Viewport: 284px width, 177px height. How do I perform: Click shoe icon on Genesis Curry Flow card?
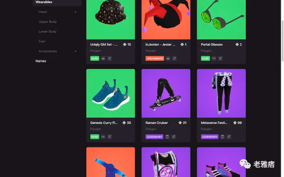[103, 137]
